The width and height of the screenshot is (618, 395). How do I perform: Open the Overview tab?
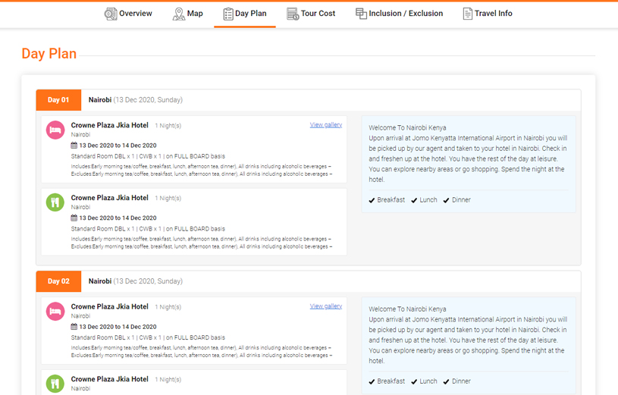click(x=128, y=14)
